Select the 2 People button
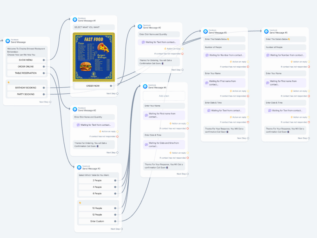Viewport: 317px width, 238px height. pos(98,181)
